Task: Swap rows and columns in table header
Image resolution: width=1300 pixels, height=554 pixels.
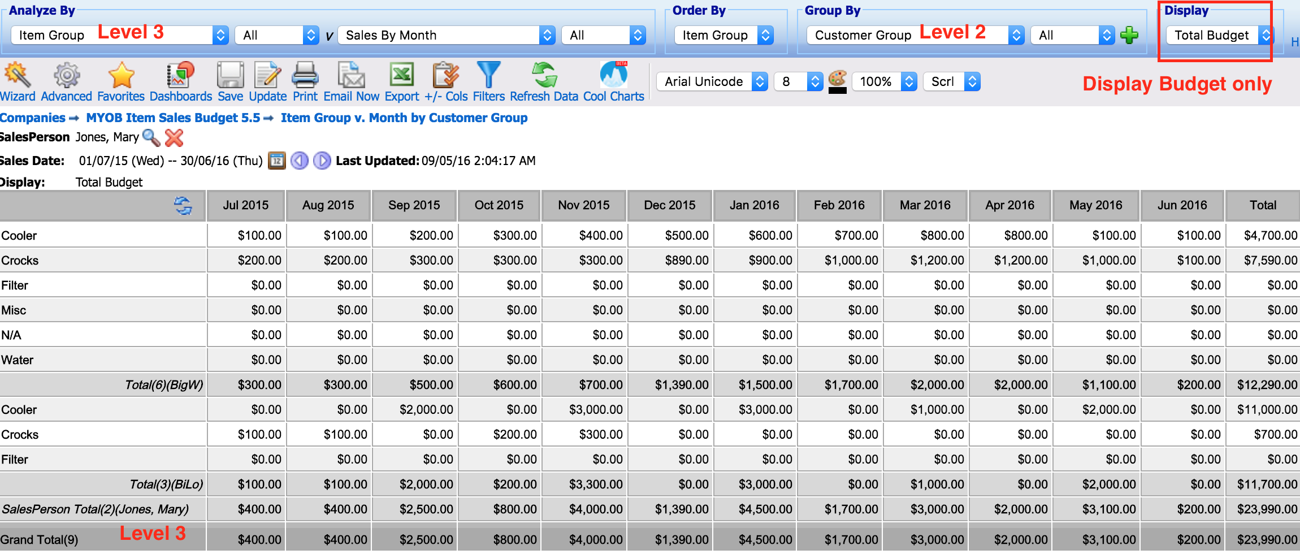Action: (183, 206)
